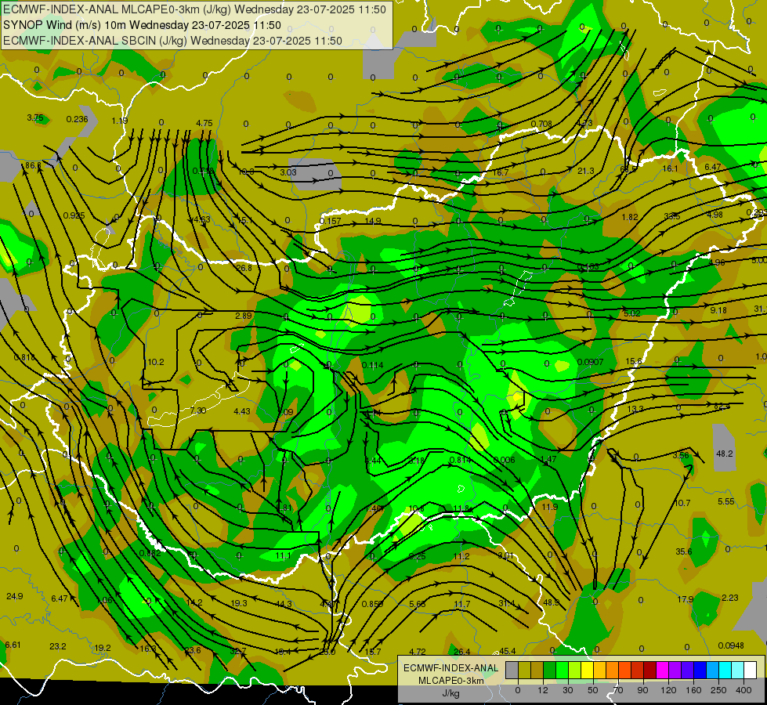Pick the white swatch in the legend
Image resolution: width=767 pixels, height=705 pixels.
(751, 671)
